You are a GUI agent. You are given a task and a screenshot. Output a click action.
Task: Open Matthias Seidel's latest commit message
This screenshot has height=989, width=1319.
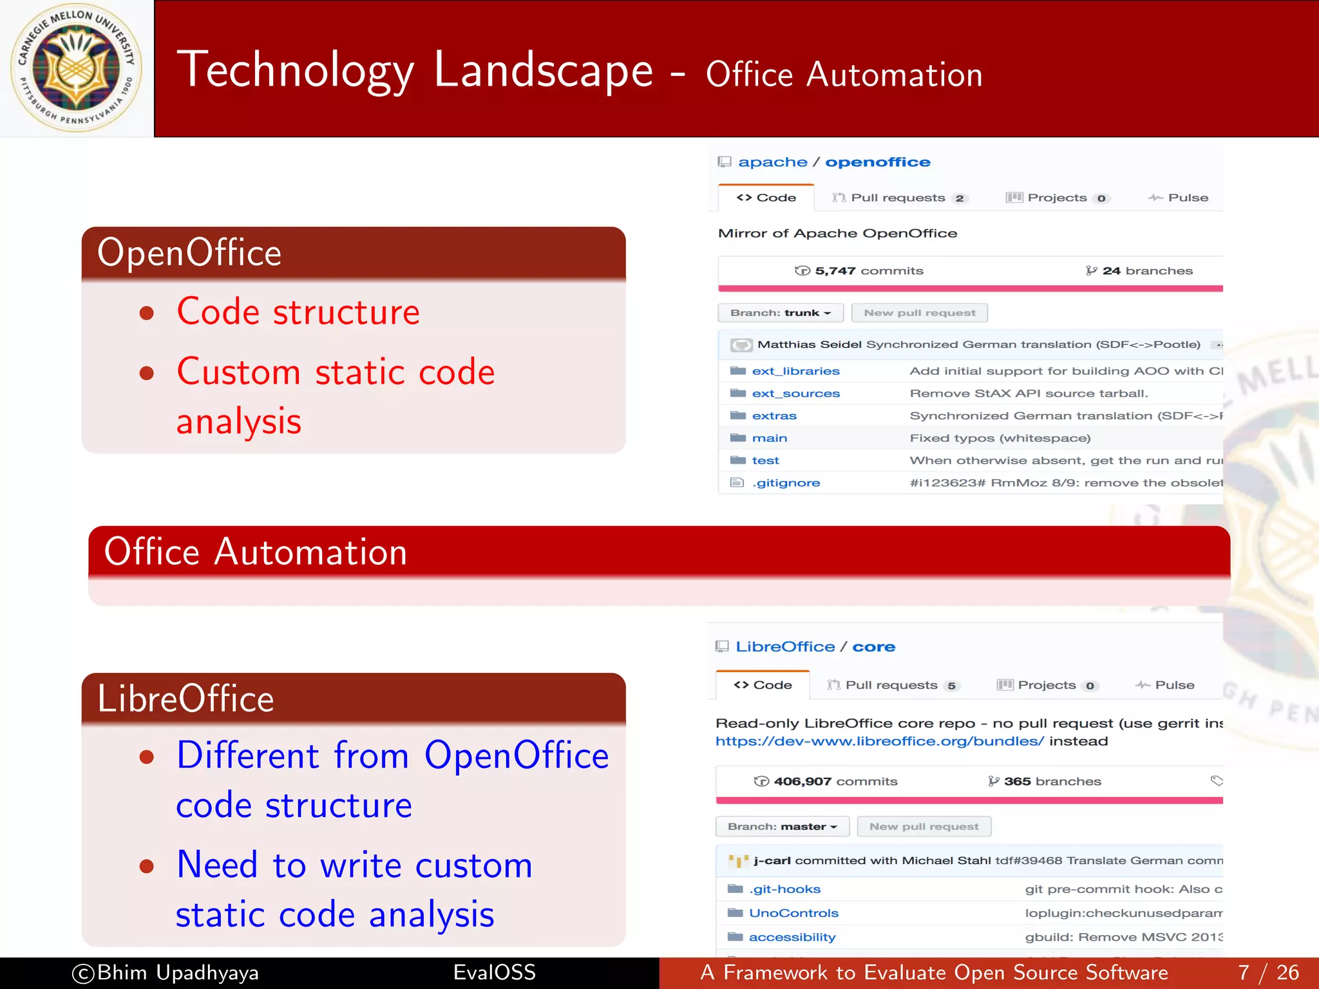click(1033, 344)
